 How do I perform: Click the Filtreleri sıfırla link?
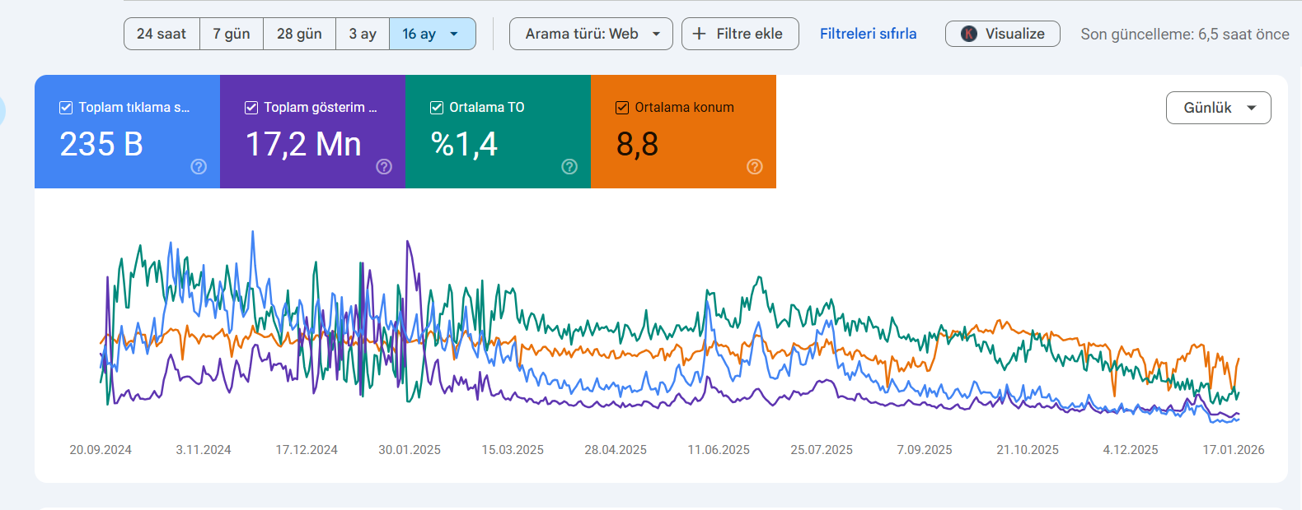coord(868,34)
